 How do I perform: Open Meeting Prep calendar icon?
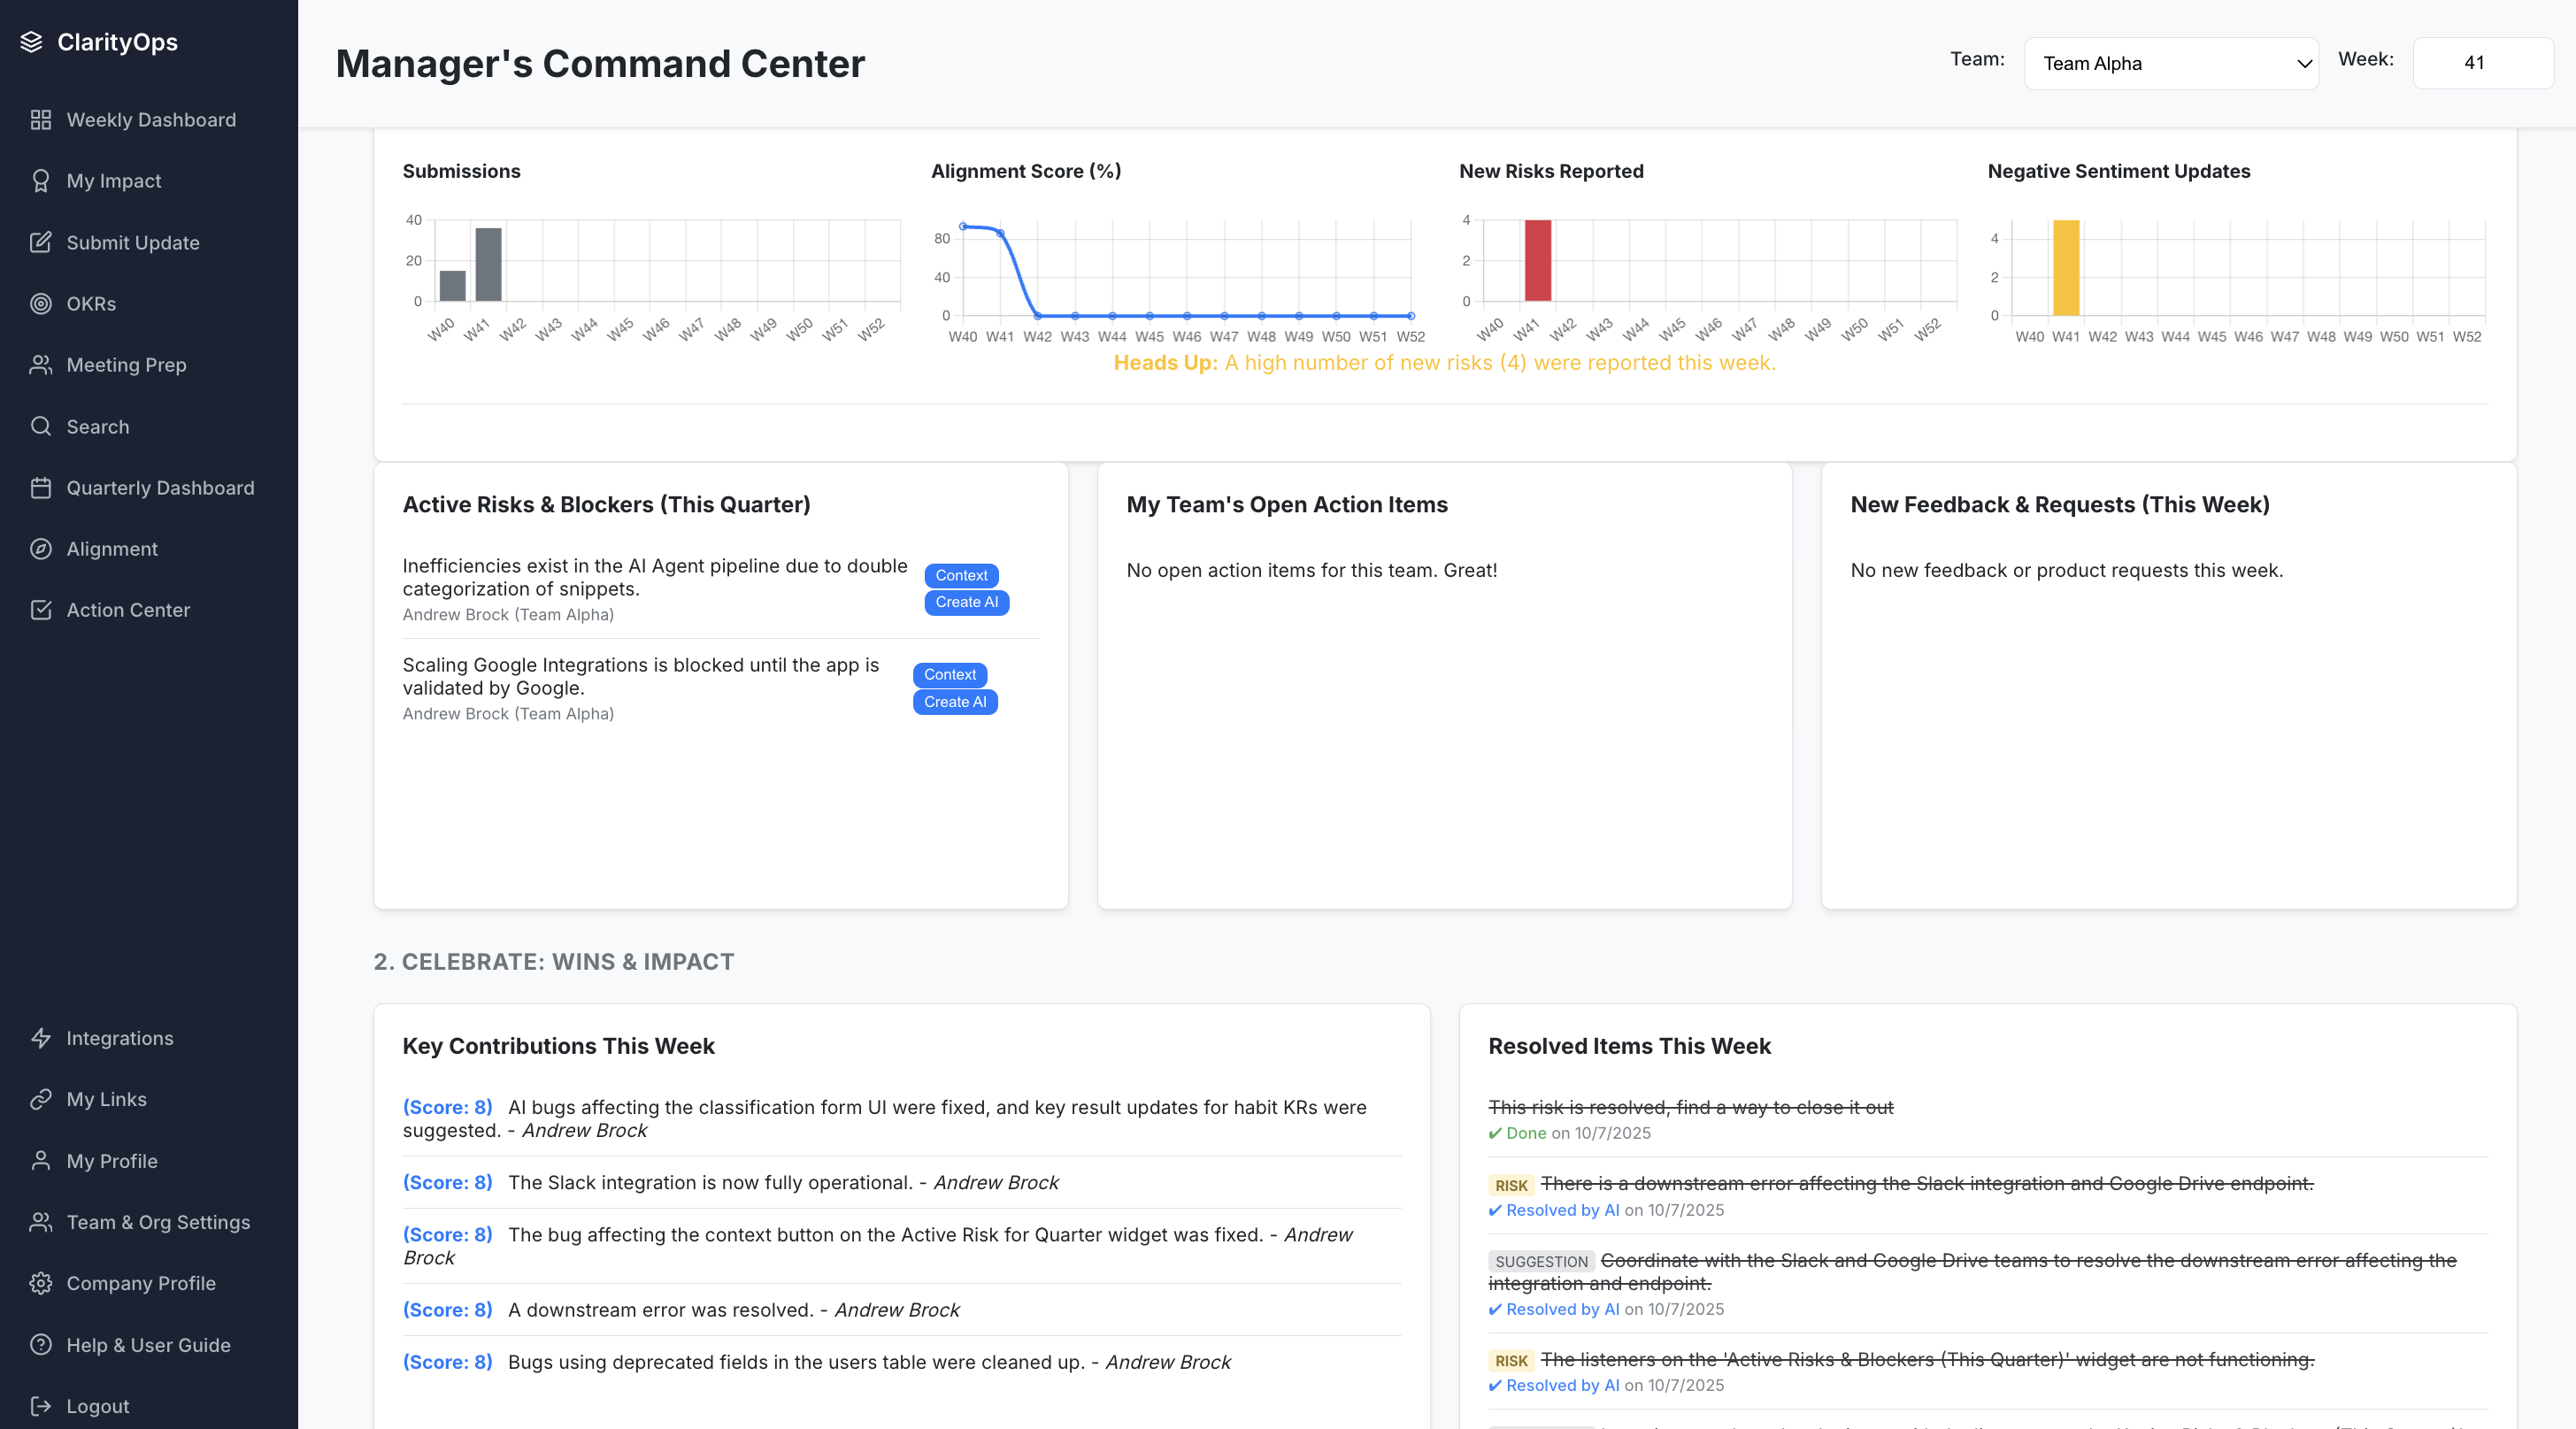click(41, 365)
